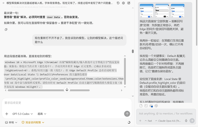Click the icon with blue dot badge
This screenshot has height=127, width=198.
[151, 106]
